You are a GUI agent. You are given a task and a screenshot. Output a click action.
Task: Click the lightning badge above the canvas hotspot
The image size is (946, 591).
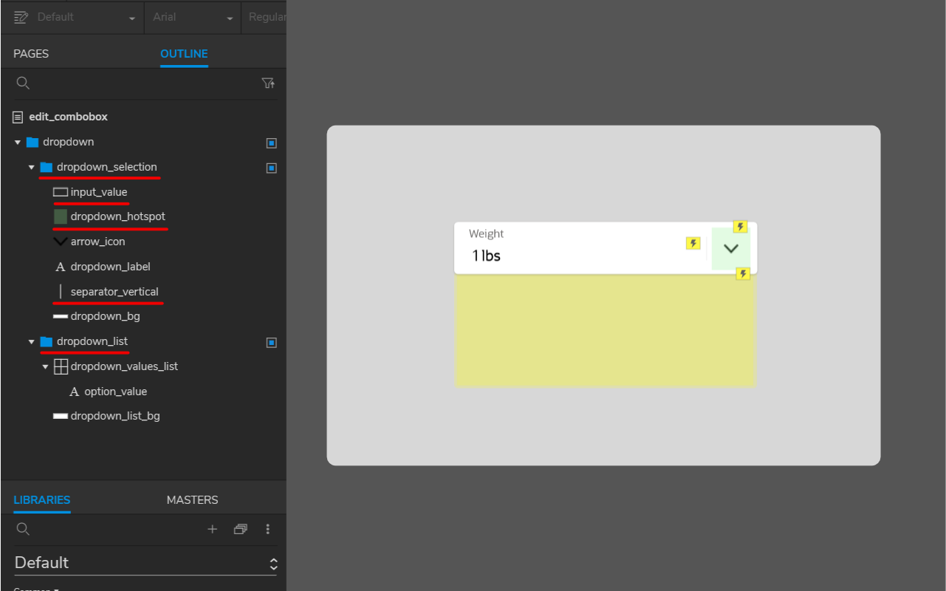click(x=740, y=227)
